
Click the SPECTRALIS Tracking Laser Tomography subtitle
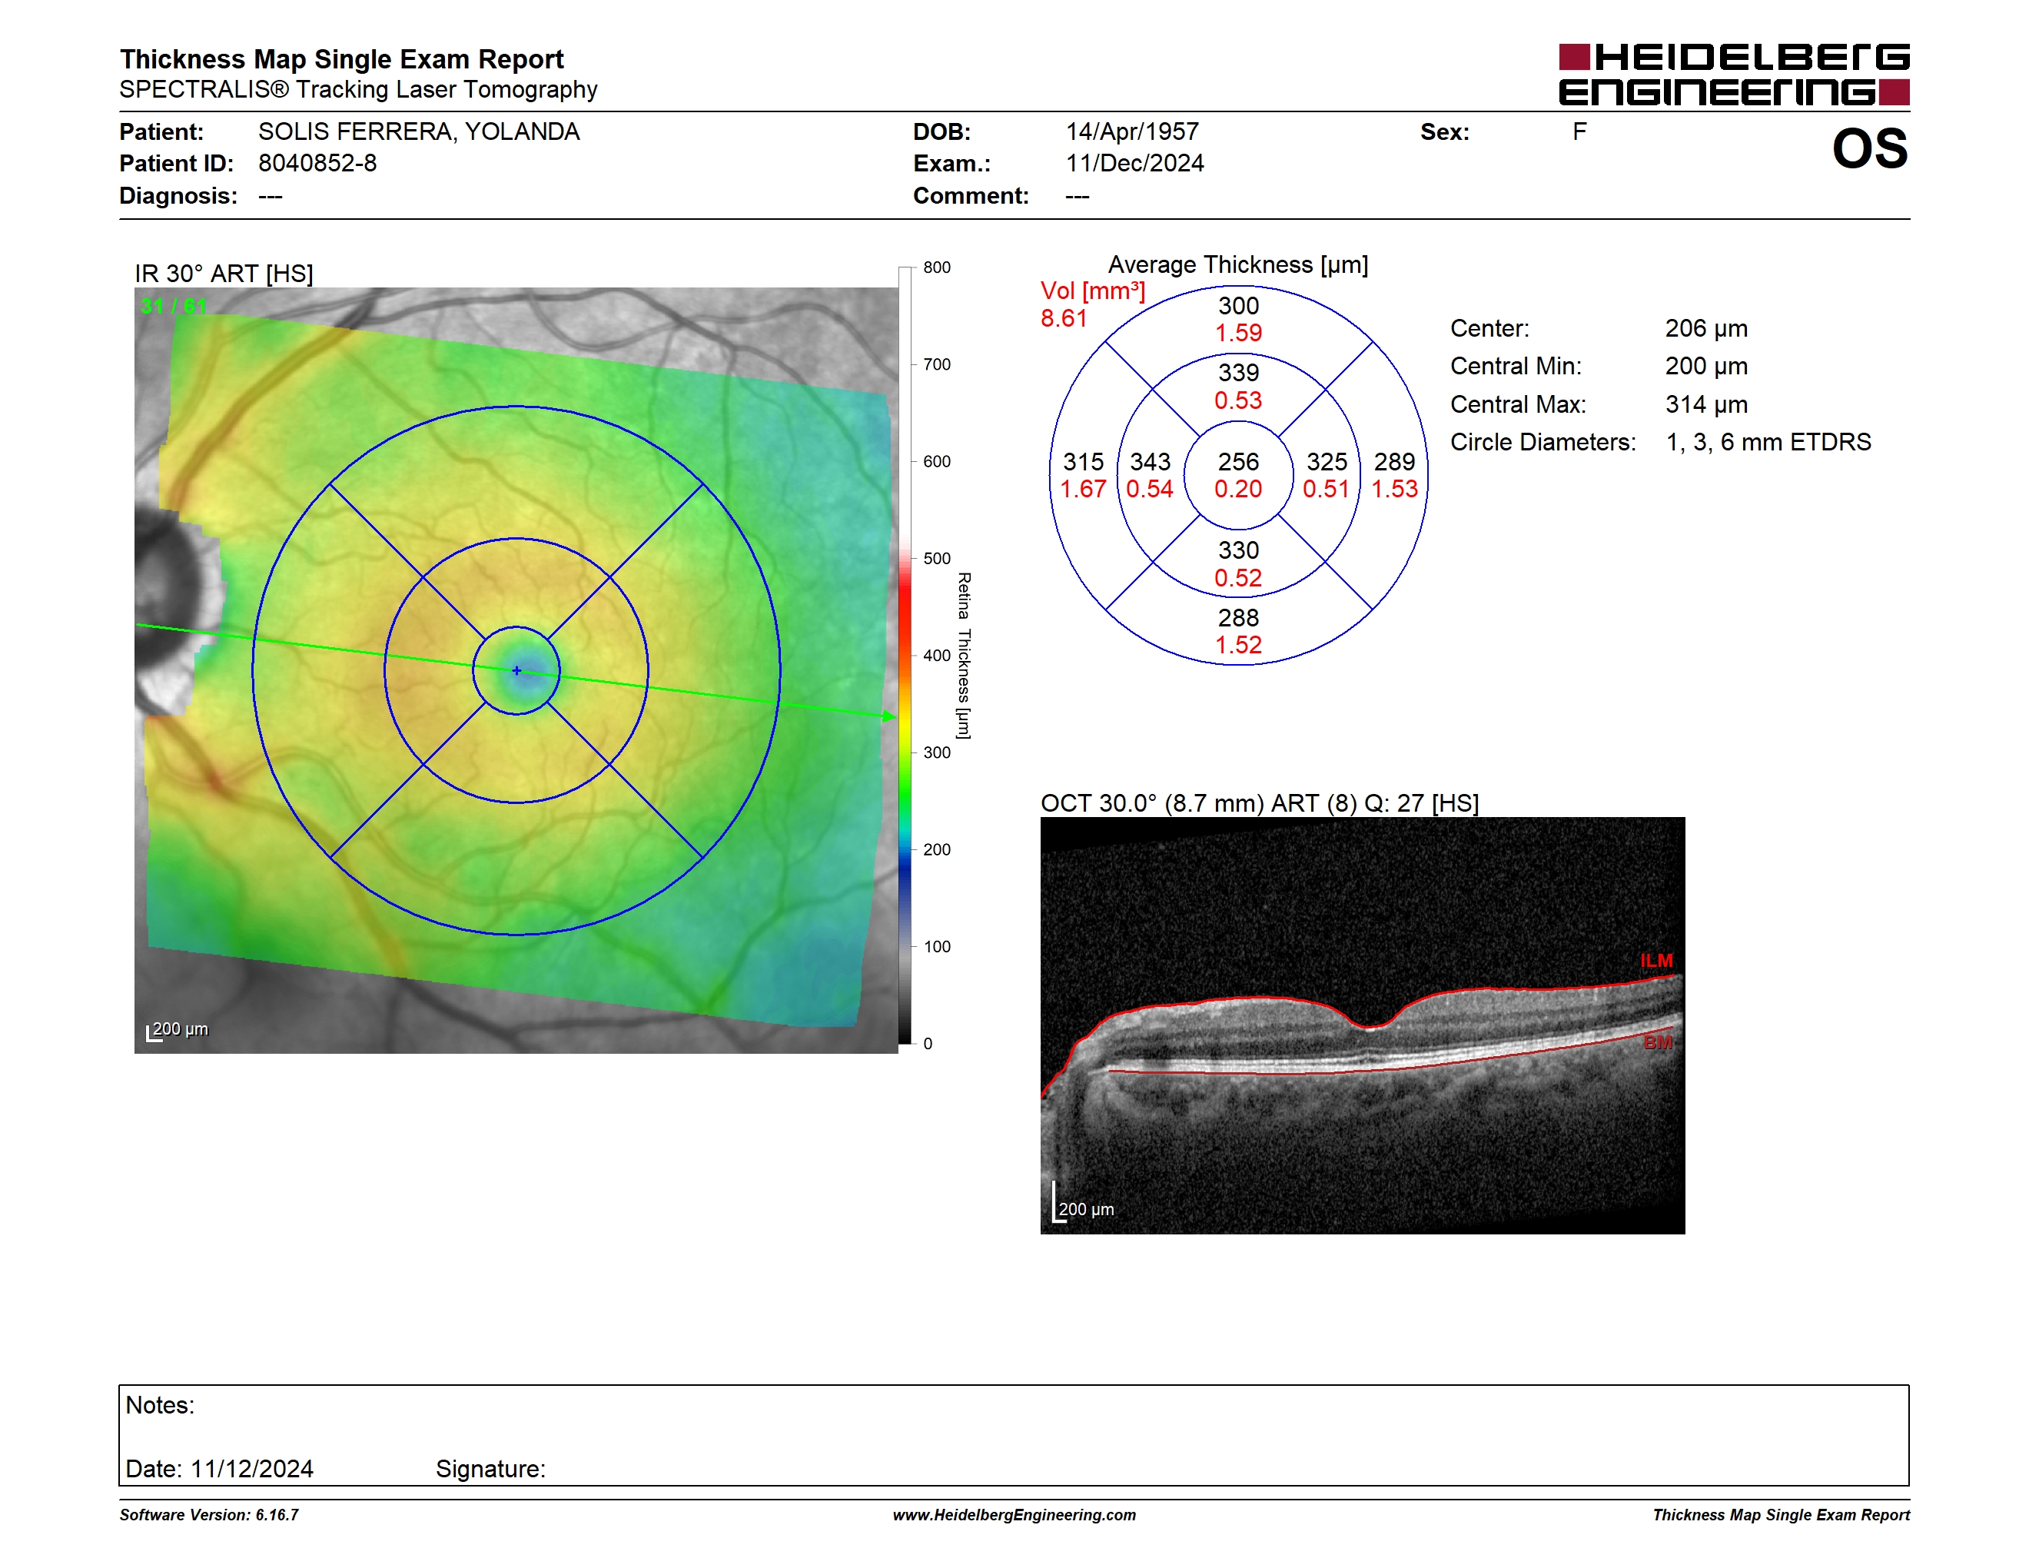coord(357,89)
